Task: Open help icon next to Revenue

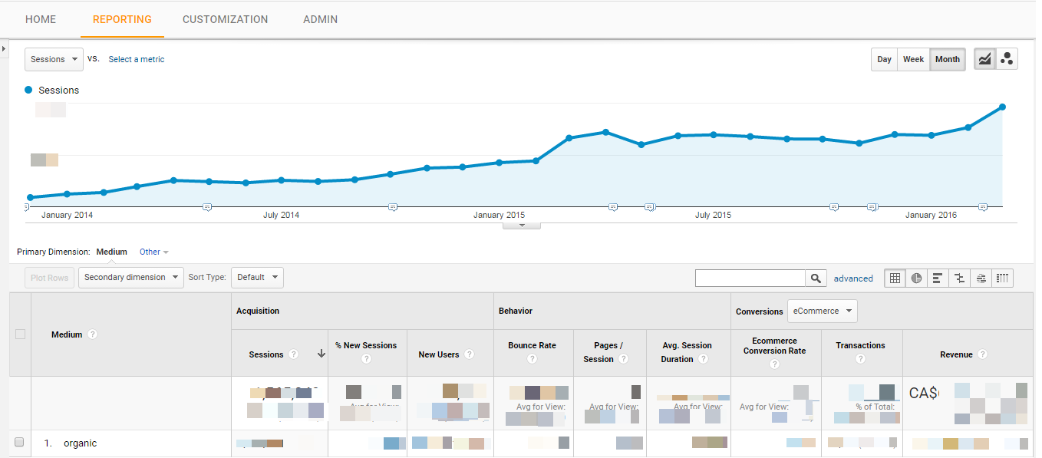Action: [982, 354]
